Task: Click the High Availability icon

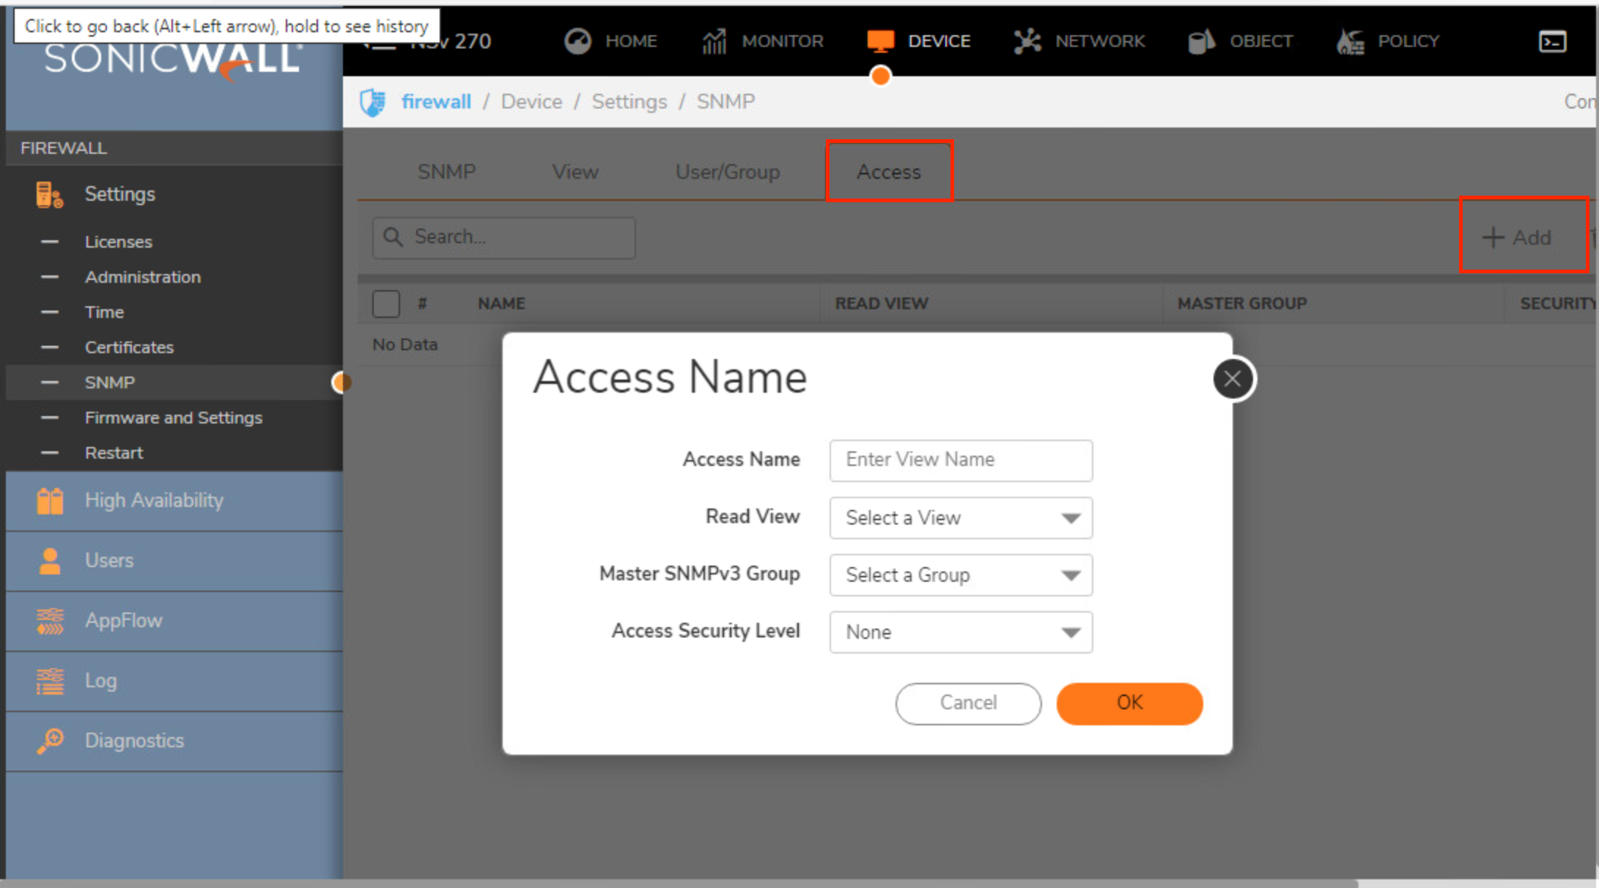Action: [49, 500]
